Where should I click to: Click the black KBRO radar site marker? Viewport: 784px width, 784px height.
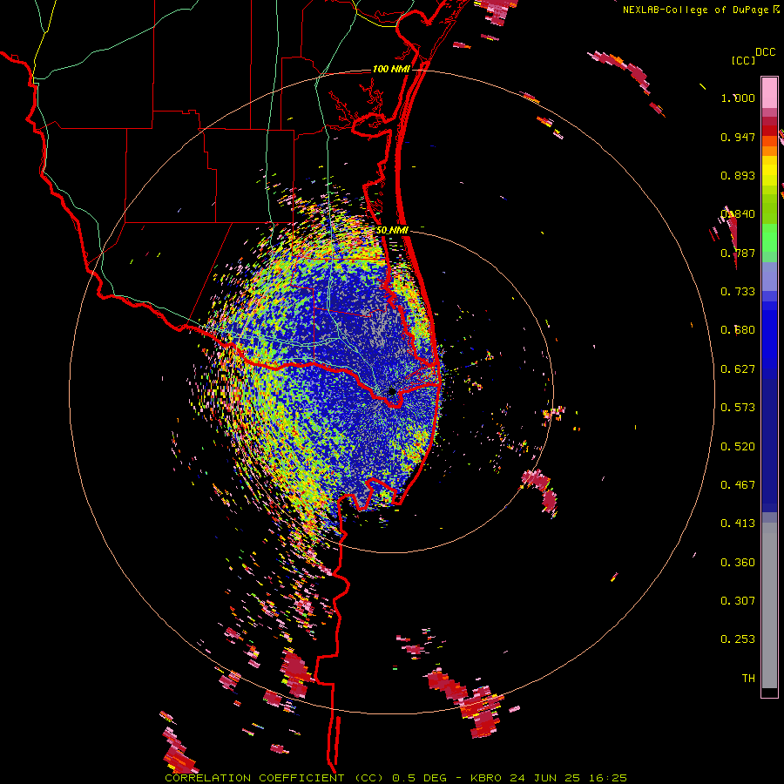pos(392,391)
